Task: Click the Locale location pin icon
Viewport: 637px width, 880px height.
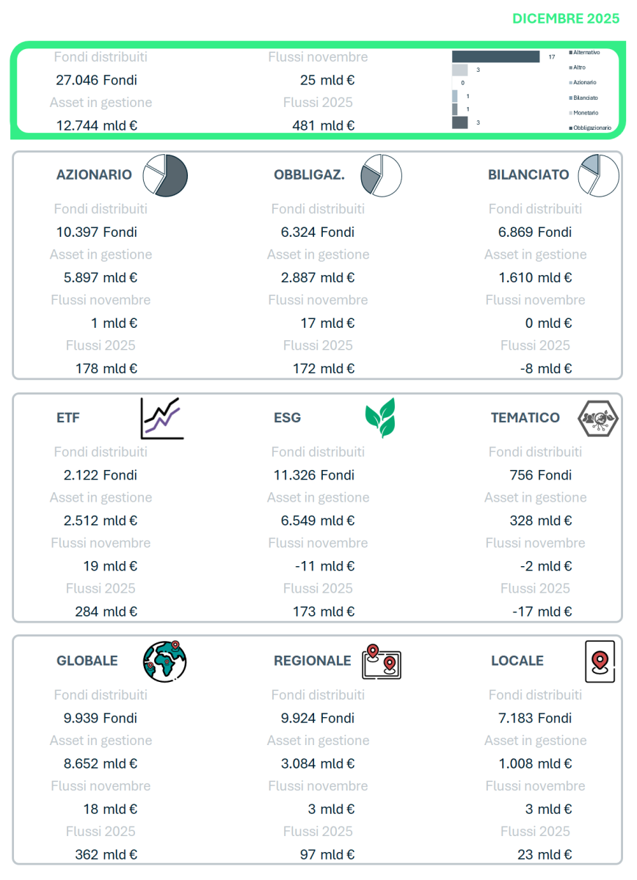Action: pos(600,661)
